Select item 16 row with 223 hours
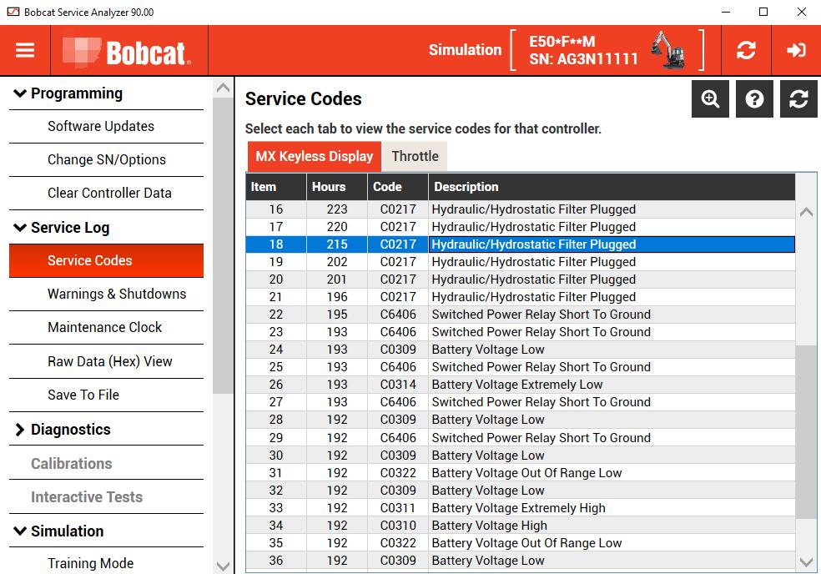Viewport: 821px width, 574px height. point(521,209)
